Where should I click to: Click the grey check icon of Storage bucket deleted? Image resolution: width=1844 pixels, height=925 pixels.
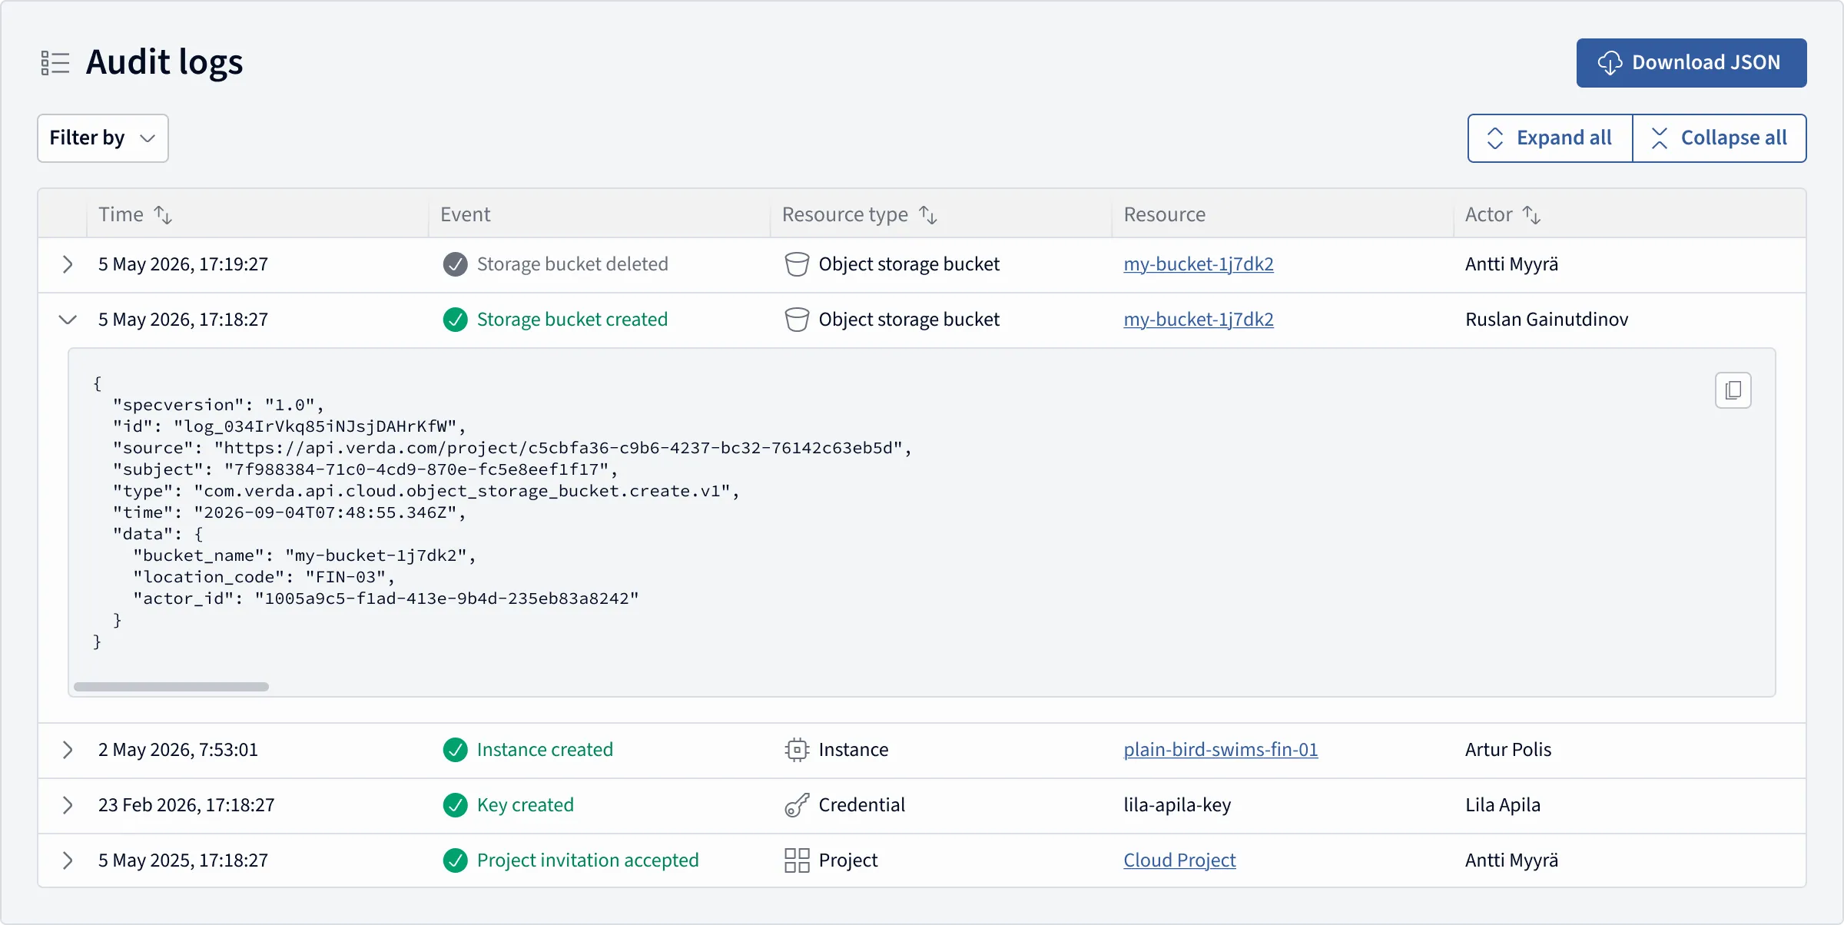pyautogui.click(x=456, y=264)
